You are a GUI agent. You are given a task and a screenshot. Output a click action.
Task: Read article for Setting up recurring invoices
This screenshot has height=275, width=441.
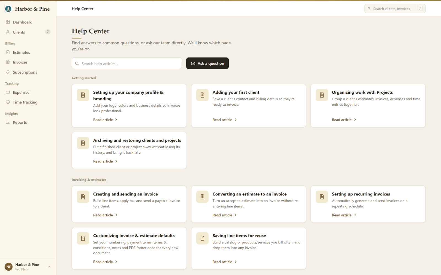[x=344, y=215]
